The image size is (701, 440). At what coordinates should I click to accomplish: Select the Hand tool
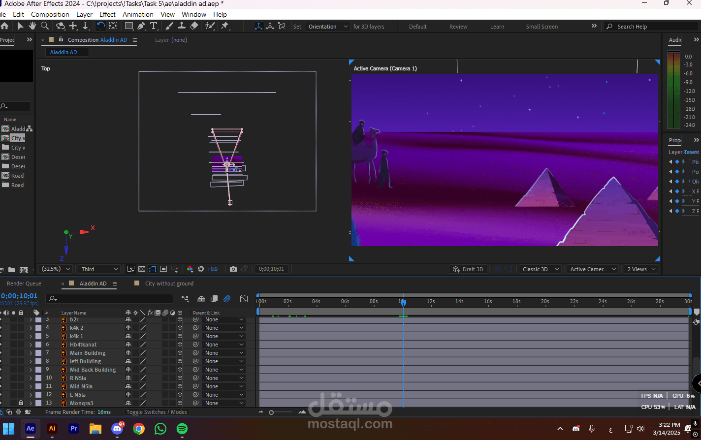(32, 26)
